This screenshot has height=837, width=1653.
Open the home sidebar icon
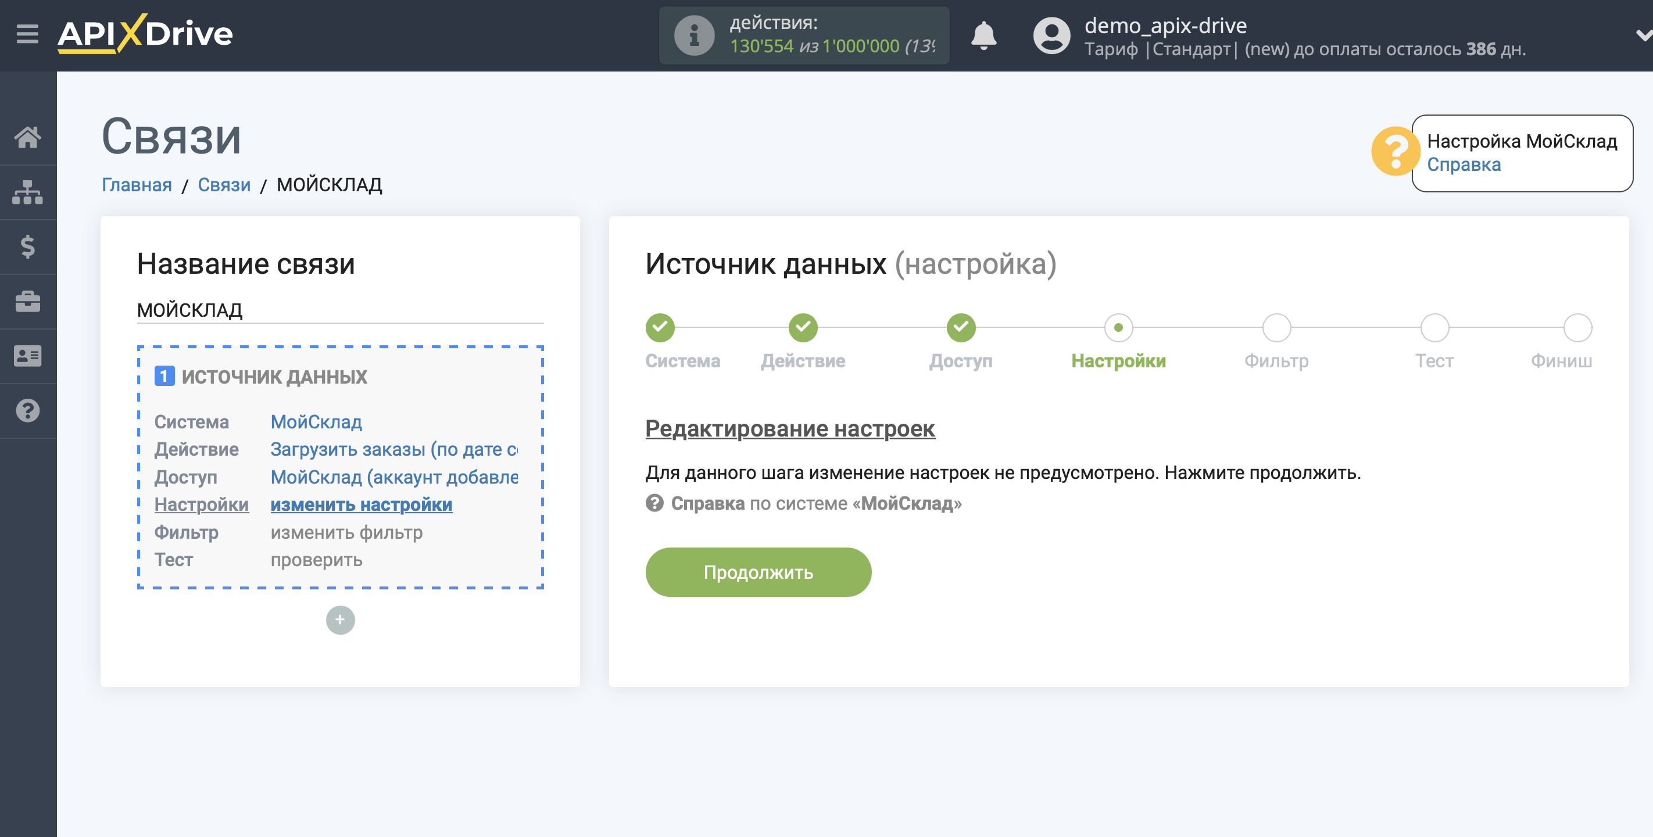coord(27,137)
